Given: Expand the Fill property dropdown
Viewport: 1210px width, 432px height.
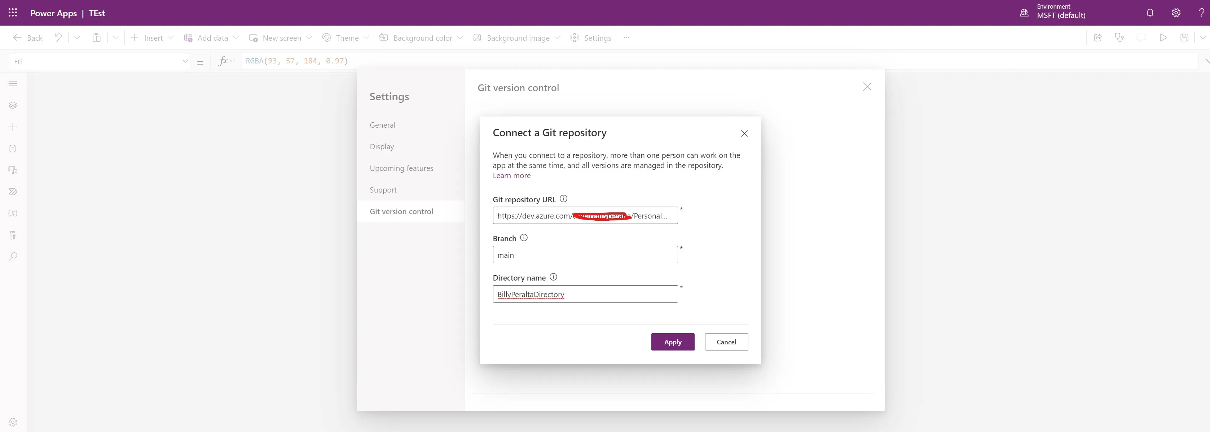Looking at the screenshot, I should coord(185,61).
